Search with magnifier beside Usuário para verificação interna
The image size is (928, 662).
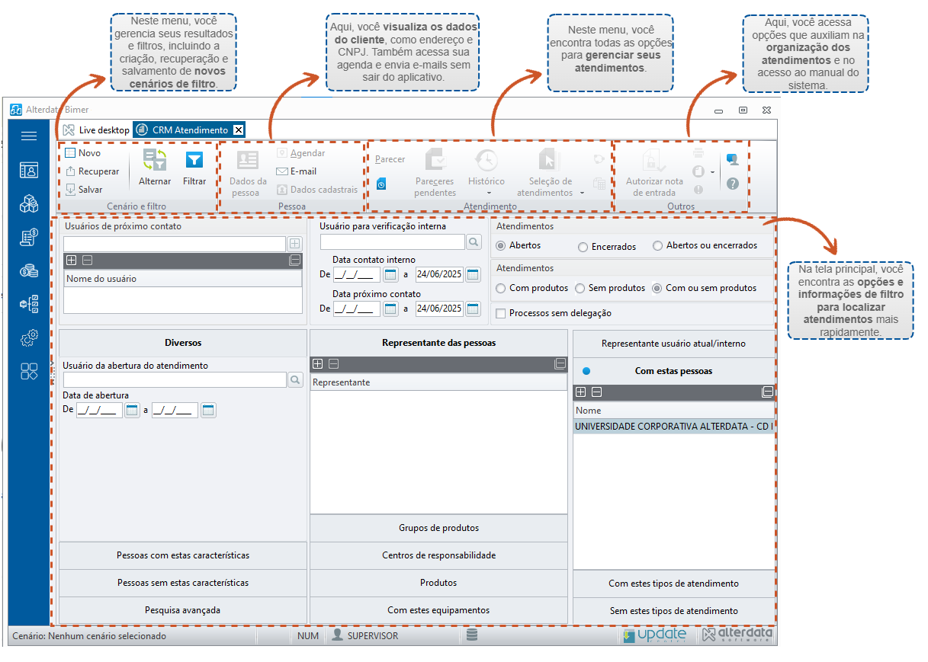pos(474,241)
